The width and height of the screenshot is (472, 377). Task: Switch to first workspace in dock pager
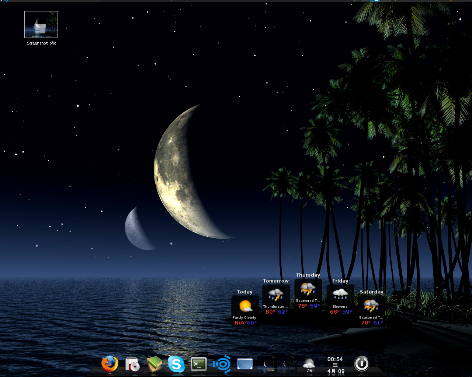point(267,364)
